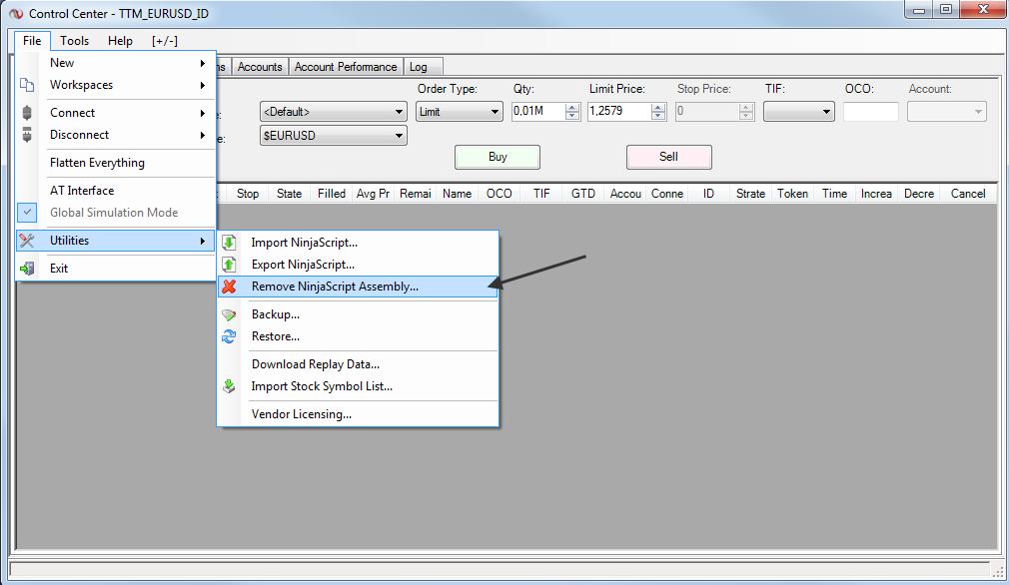Click the Buy button
Screen dimensions: 1009x585
tap(498, 157)
